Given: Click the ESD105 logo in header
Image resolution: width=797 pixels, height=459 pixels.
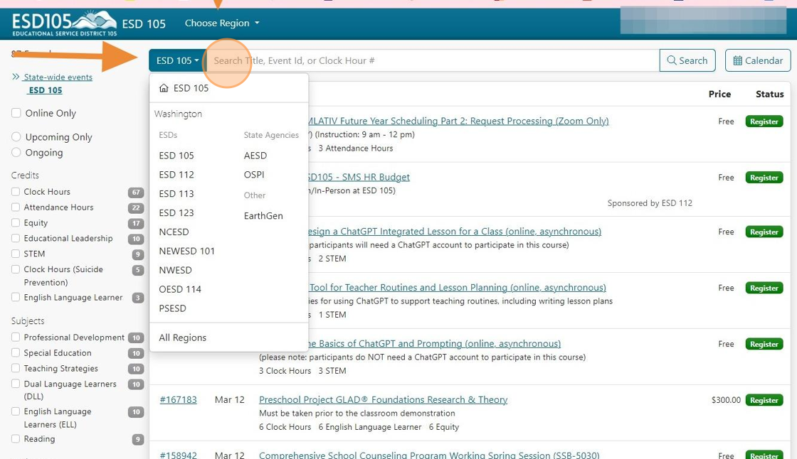Looking at the screenshot, I should click(x=65, y=23).
